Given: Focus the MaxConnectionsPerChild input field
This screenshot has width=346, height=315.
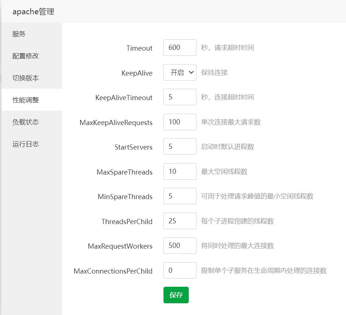Looking at the screenshot, I should coord(180,270).
